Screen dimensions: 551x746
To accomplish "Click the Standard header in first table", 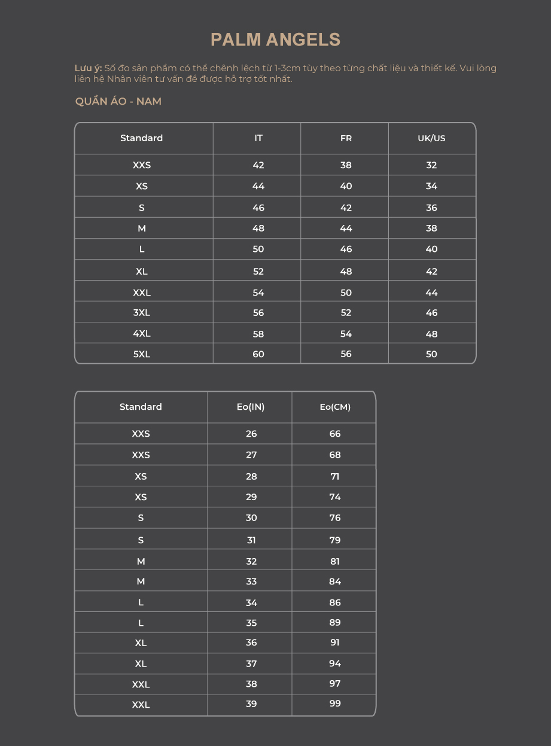I will 142,138.
